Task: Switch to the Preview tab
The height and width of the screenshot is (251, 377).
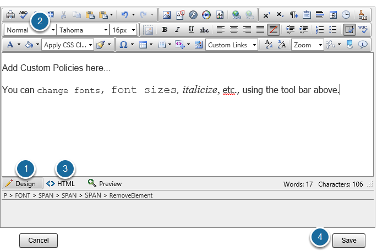Action: click(105, 184)
